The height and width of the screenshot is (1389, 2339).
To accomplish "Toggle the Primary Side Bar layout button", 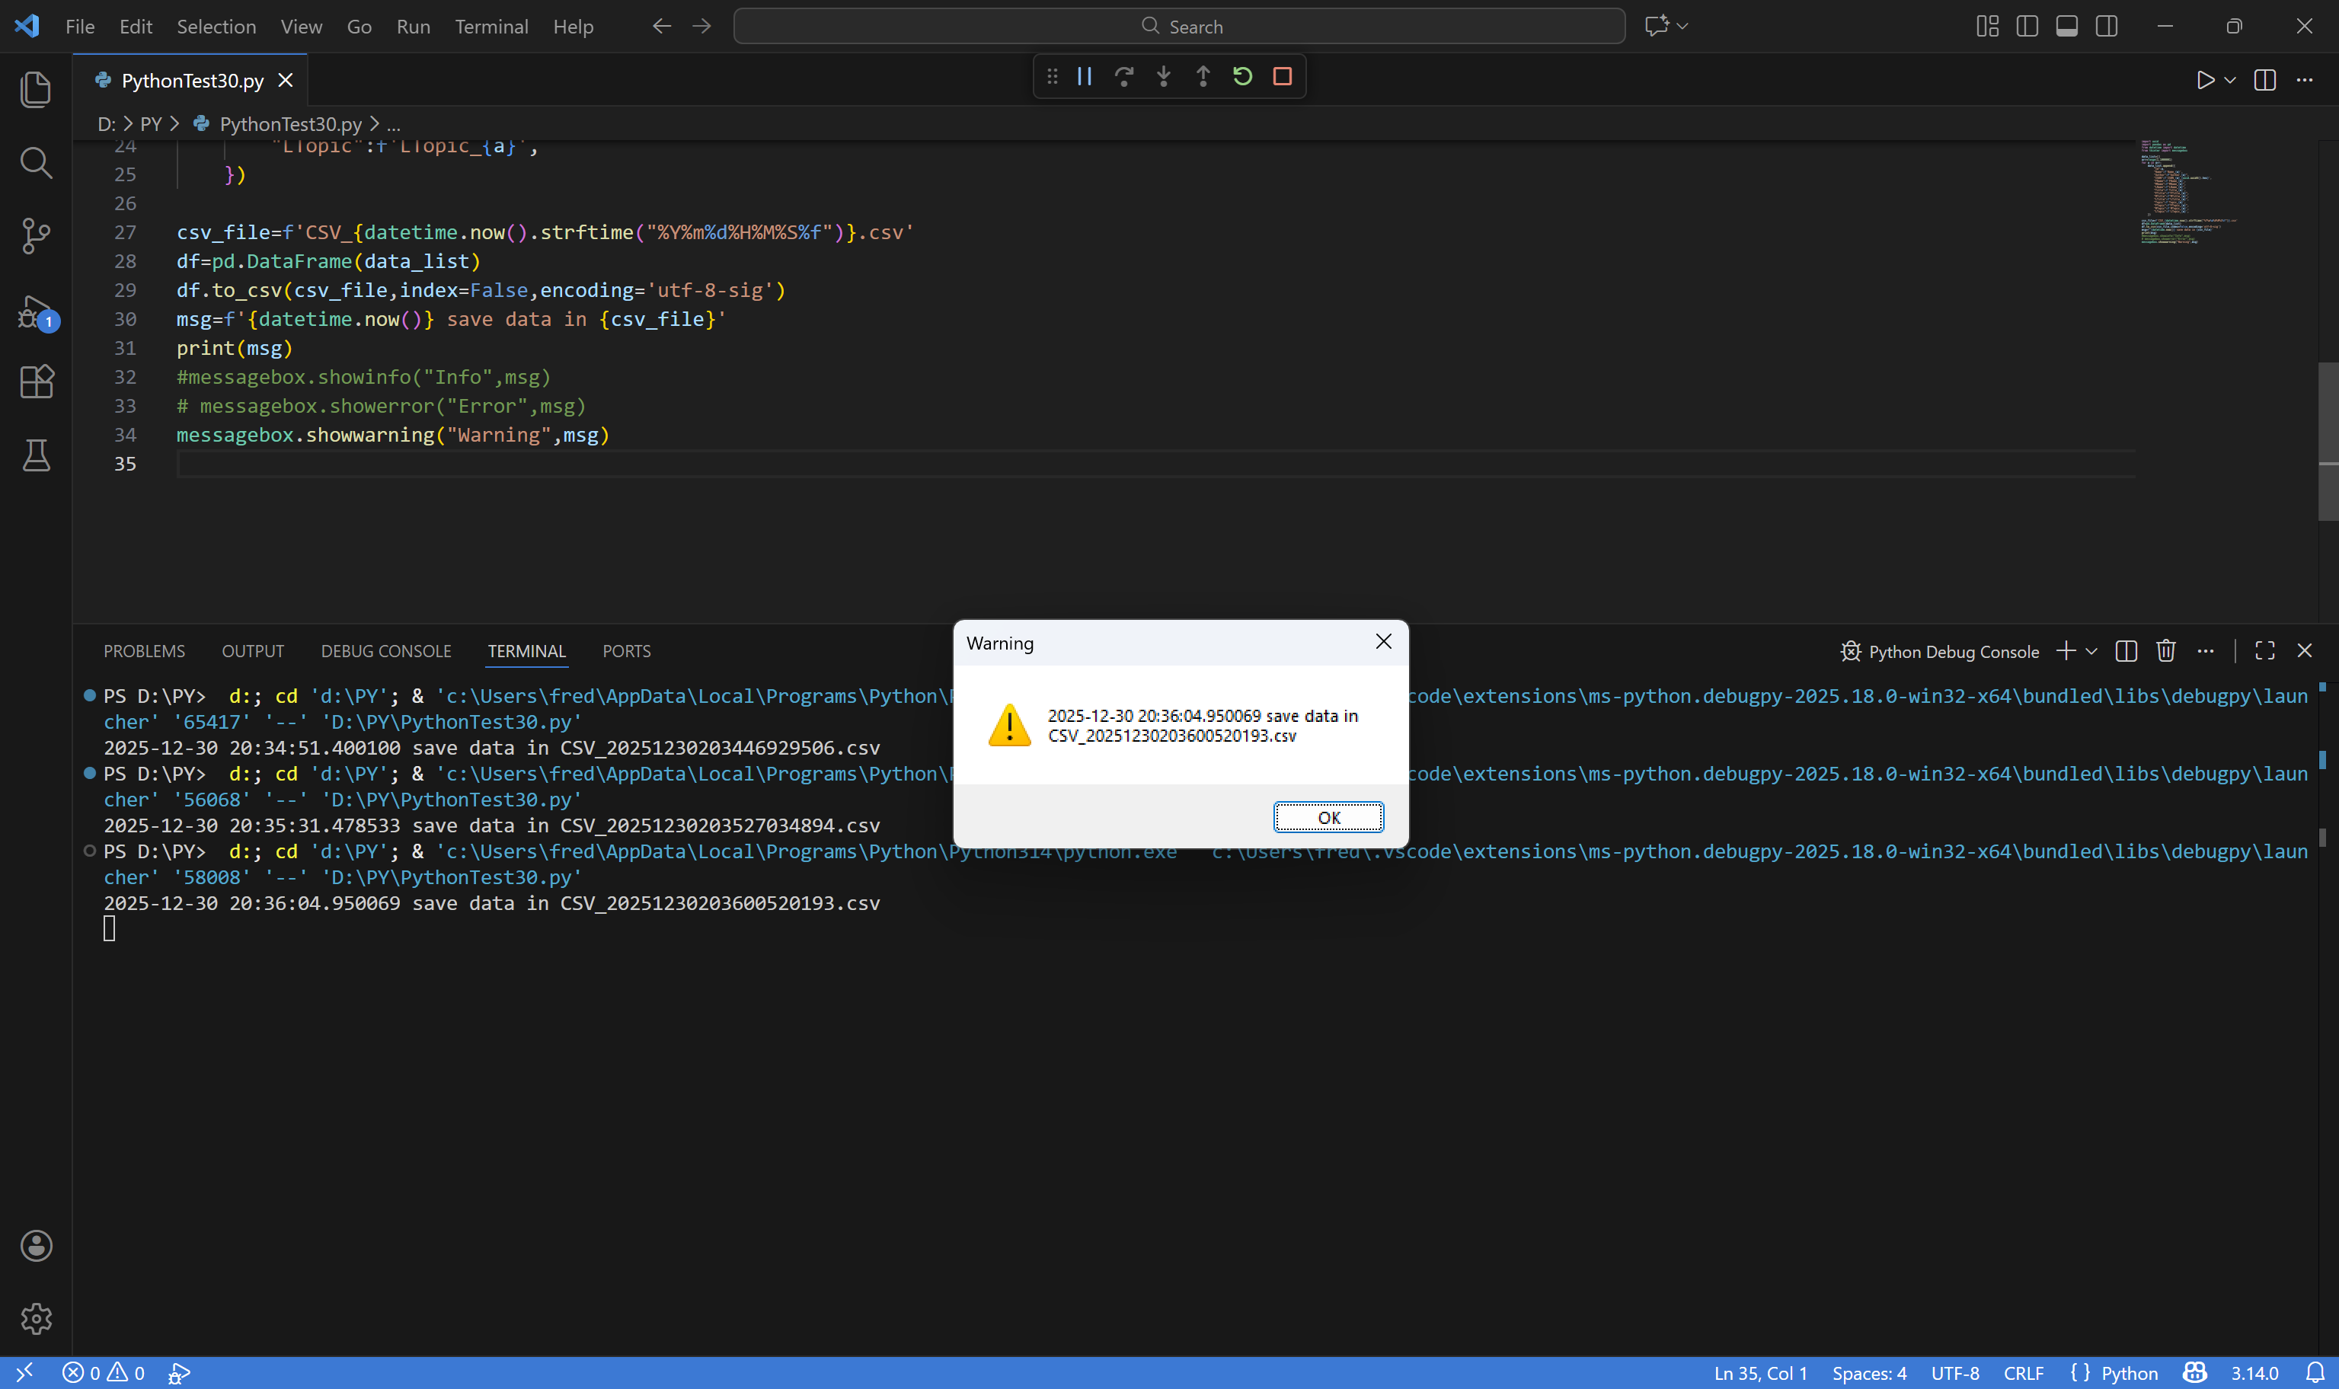I will click(x=2027, y=26).
